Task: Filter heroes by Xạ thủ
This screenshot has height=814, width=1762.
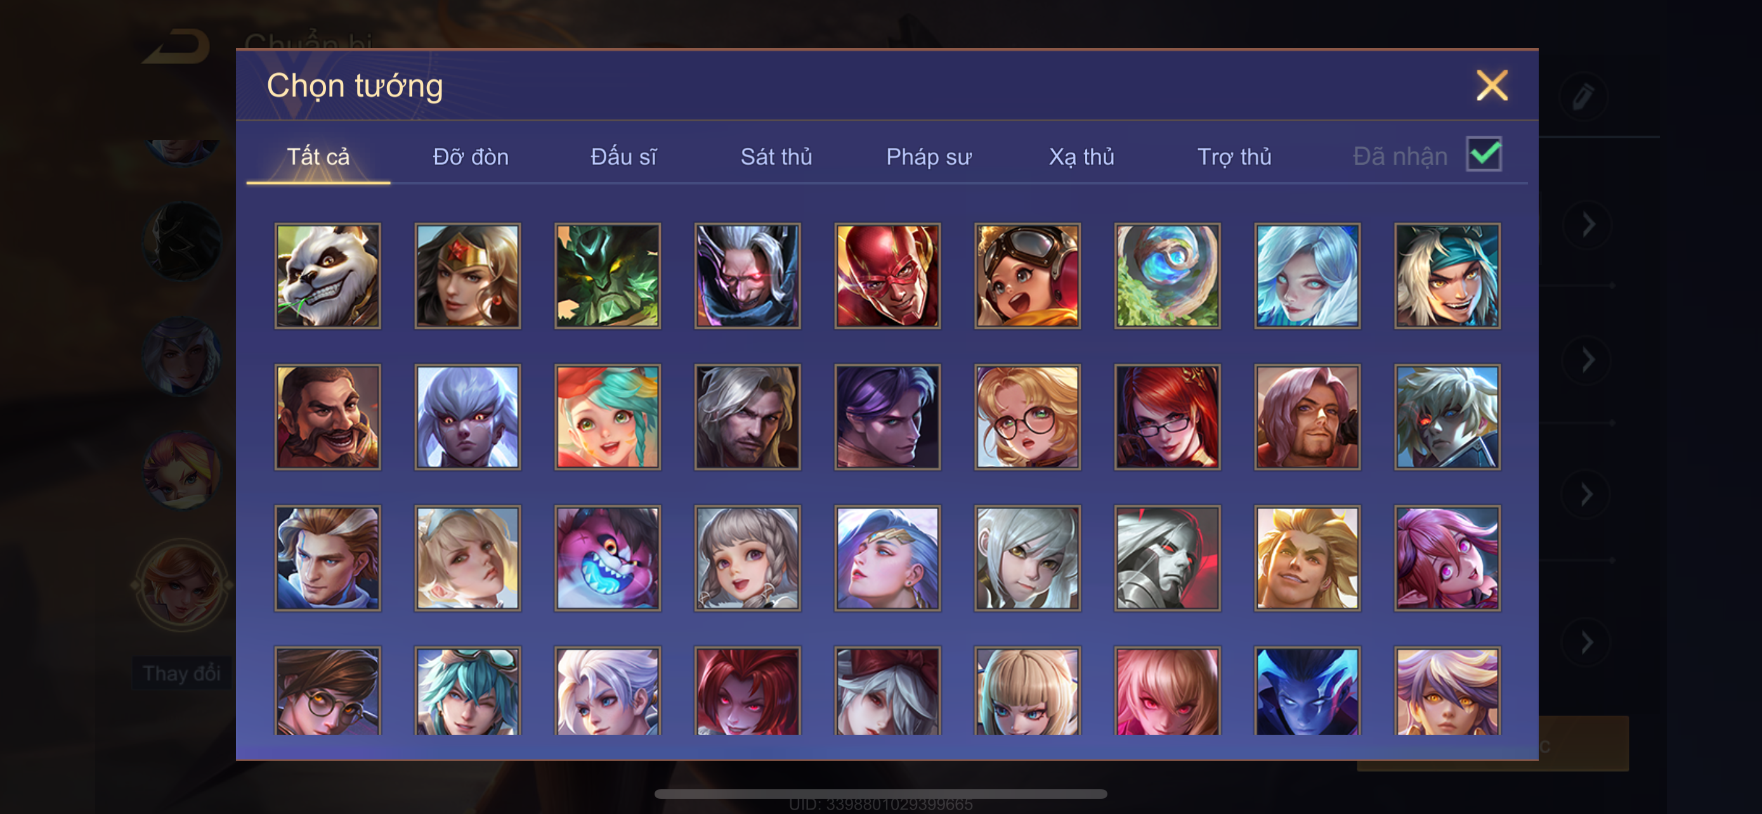Action: tap(1081, 157)
